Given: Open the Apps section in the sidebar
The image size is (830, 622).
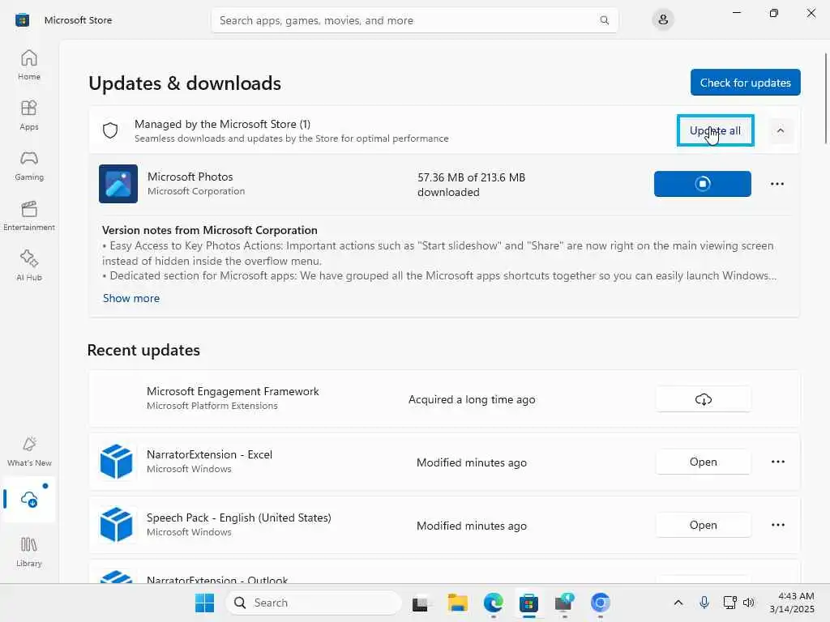Looking at the screenshot, I should 29,115.
